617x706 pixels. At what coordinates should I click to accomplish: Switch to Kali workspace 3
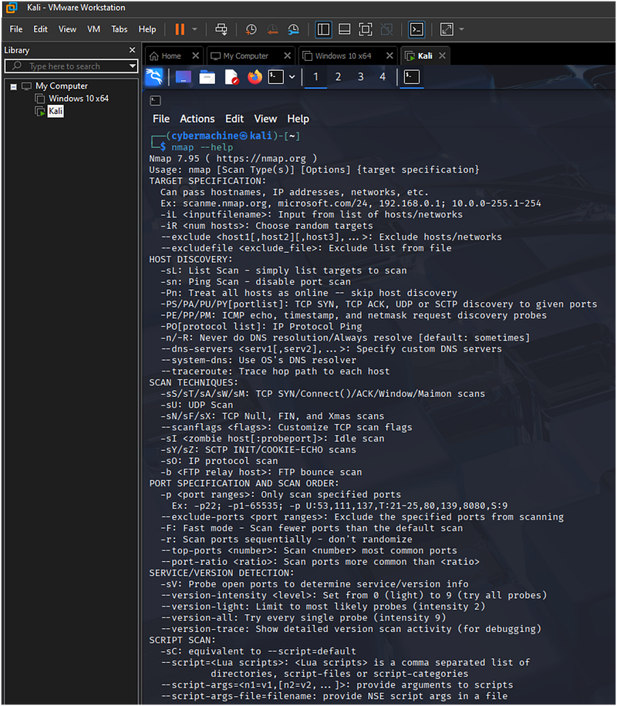point(360,77)
